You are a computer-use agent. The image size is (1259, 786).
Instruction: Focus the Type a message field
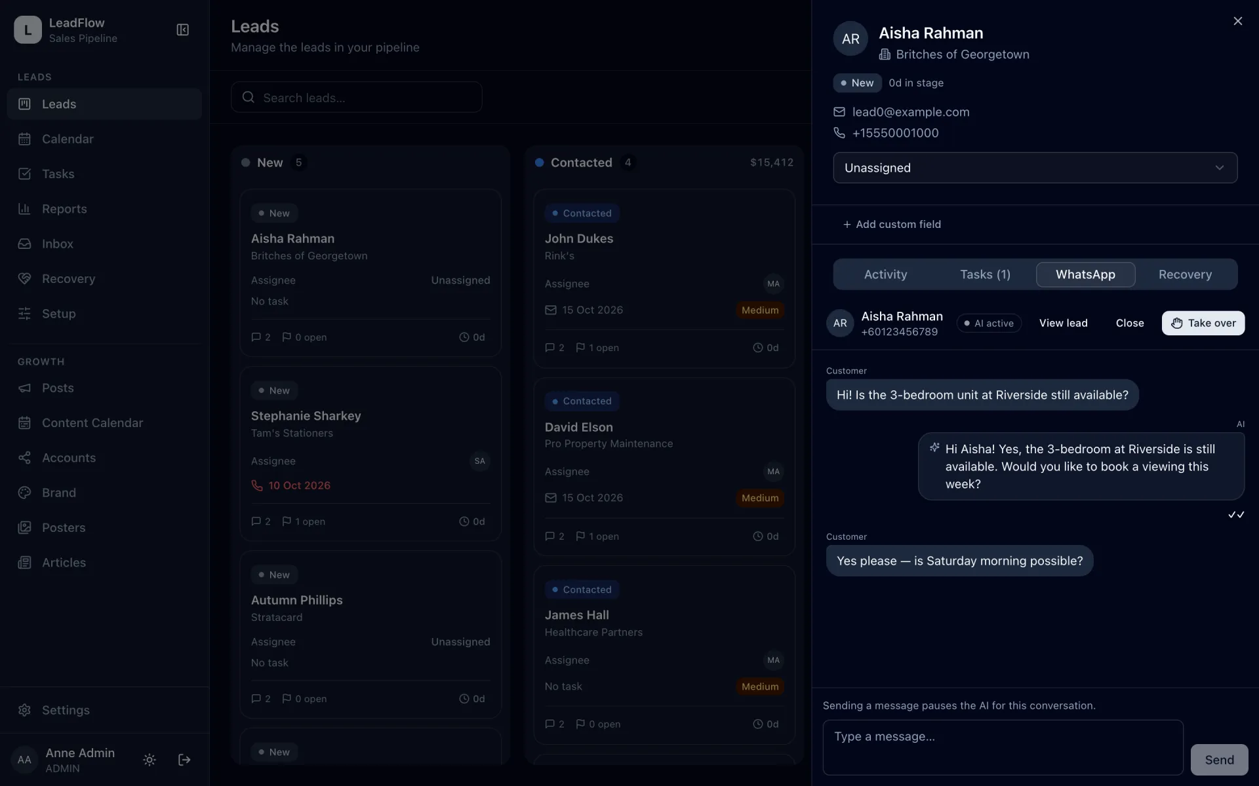pos(1003,747)
